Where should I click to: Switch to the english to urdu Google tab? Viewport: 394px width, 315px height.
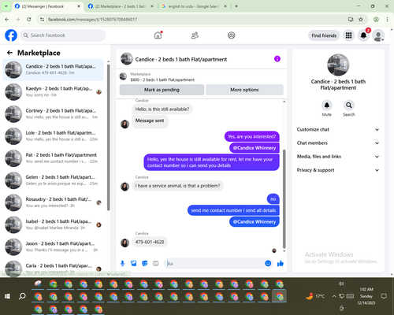(194, 6)
